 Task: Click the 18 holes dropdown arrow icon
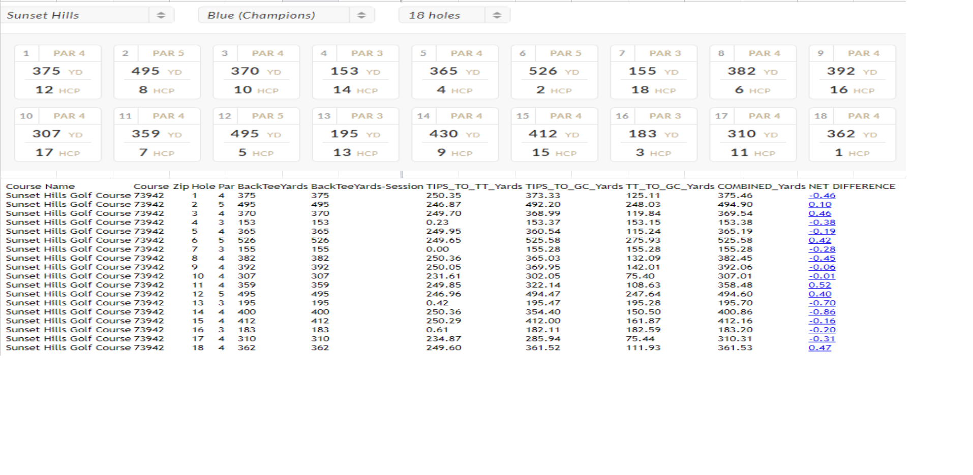497,15
